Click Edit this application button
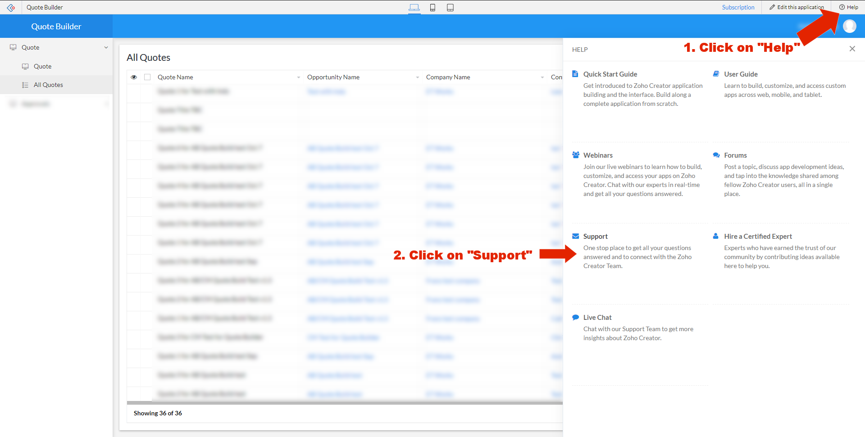 point(796,7)
